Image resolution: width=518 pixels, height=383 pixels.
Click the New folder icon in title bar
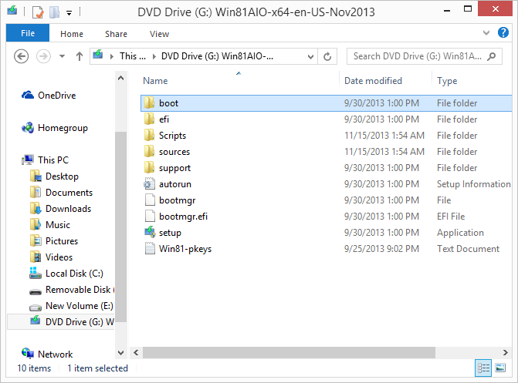tap(54, 12)
